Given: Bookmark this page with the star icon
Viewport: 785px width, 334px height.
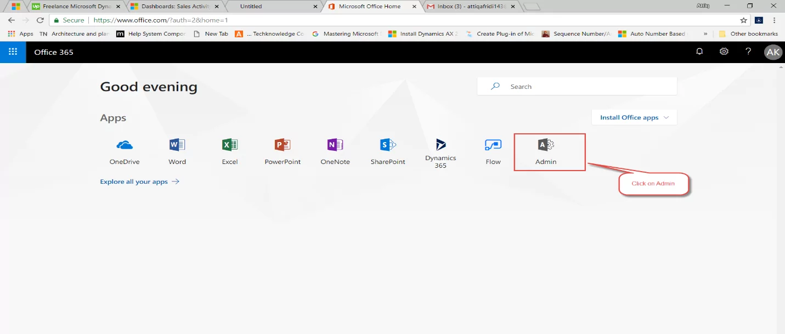Looking at the screenshot, I should tap(744, 20).
